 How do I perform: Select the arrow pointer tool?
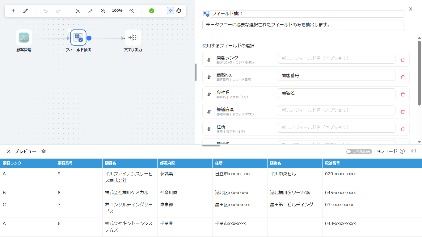coord(171,11)
